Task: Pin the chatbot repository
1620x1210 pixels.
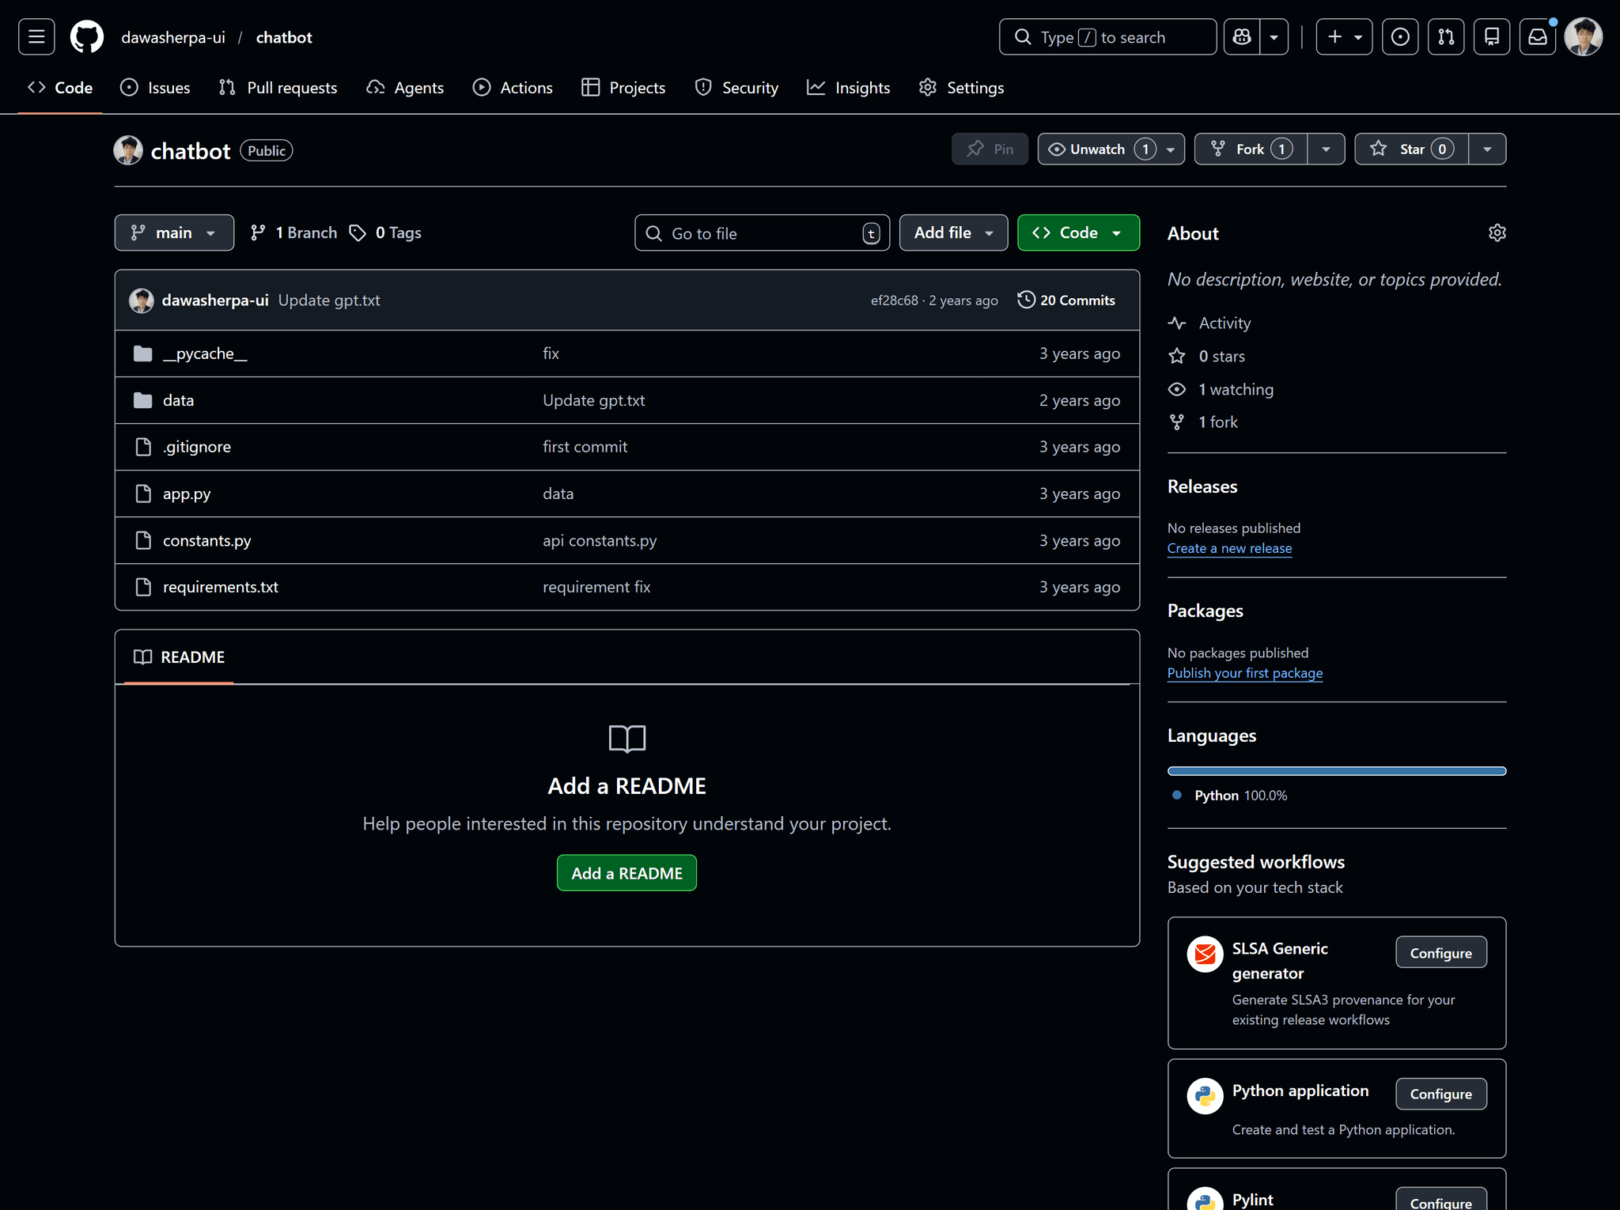Action: tap(990, 149)
